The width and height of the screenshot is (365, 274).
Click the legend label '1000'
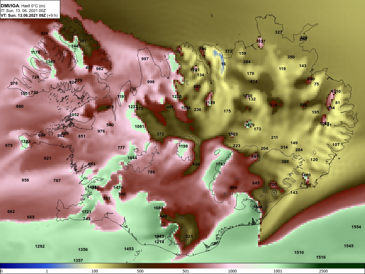pyautogui.click(x=232, y=271)
